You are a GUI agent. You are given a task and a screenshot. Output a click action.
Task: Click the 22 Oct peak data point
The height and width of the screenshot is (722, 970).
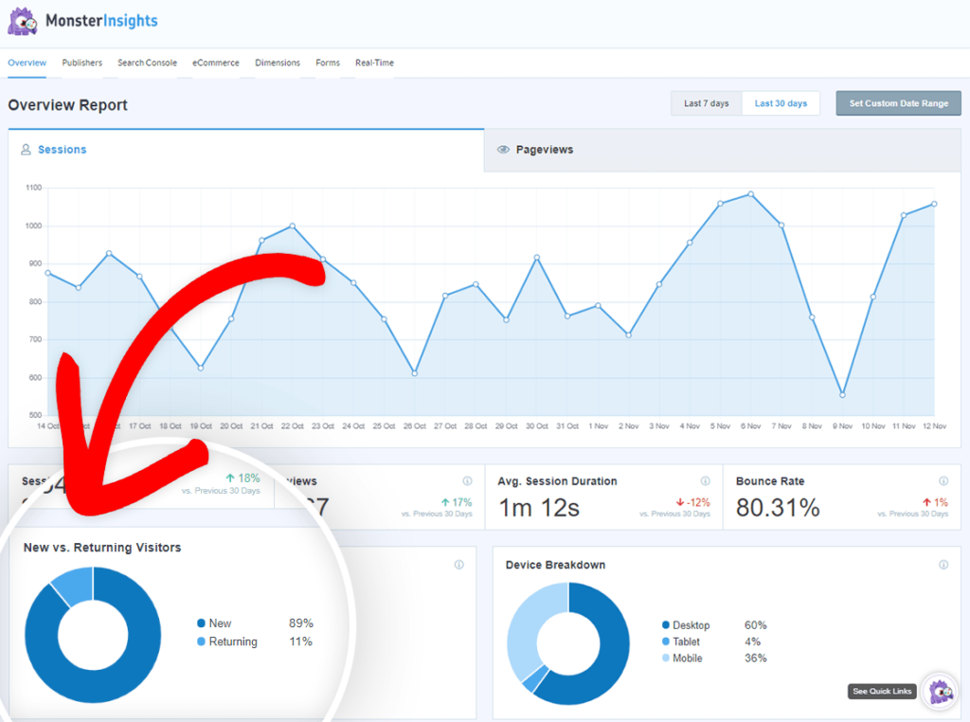coord(292,226)
